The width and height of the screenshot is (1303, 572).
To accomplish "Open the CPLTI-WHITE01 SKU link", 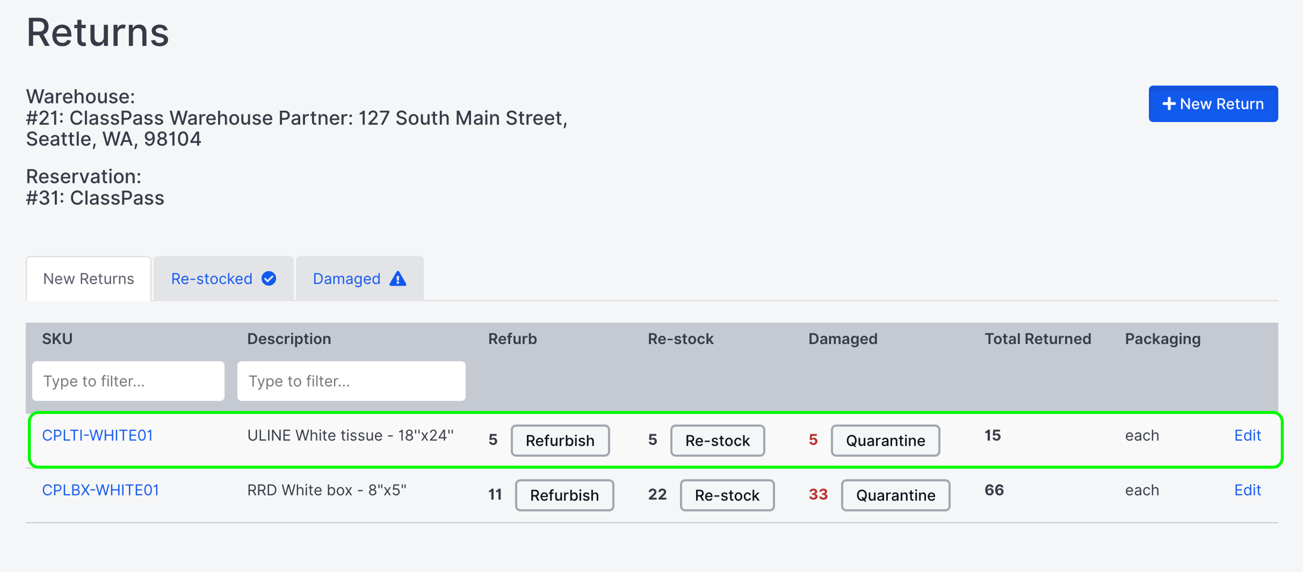I will click(x=98, y=435).
